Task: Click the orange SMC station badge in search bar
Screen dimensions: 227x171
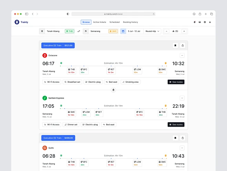Action: point(113,31)
